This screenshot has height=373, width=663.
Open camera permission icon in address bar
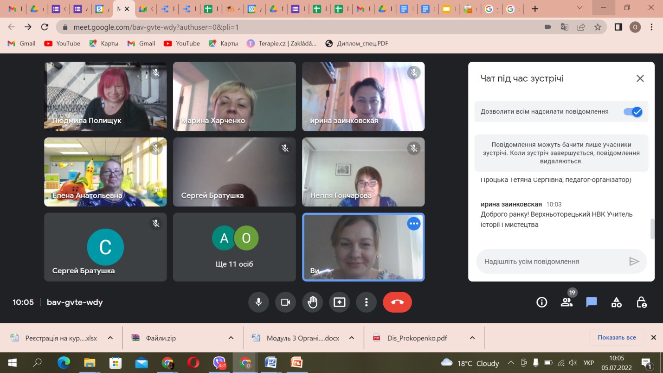[547, 27]
